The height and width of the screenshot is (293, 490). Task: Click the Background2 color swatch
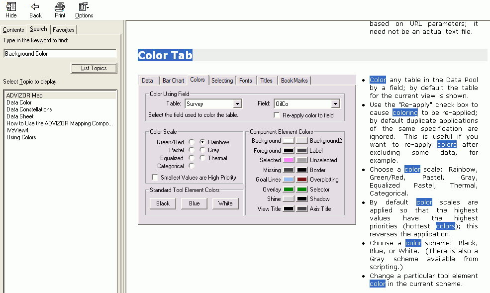[302, 141]
